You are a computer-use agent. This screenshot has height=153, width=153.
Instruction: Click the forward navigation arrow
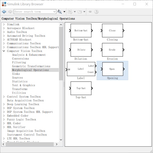(10, 12)
